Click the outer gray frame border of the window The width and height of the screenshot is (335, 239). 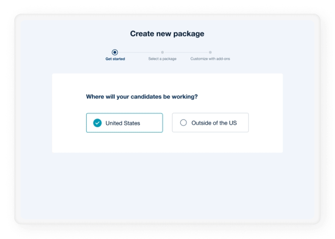click(x=18, y=119)
